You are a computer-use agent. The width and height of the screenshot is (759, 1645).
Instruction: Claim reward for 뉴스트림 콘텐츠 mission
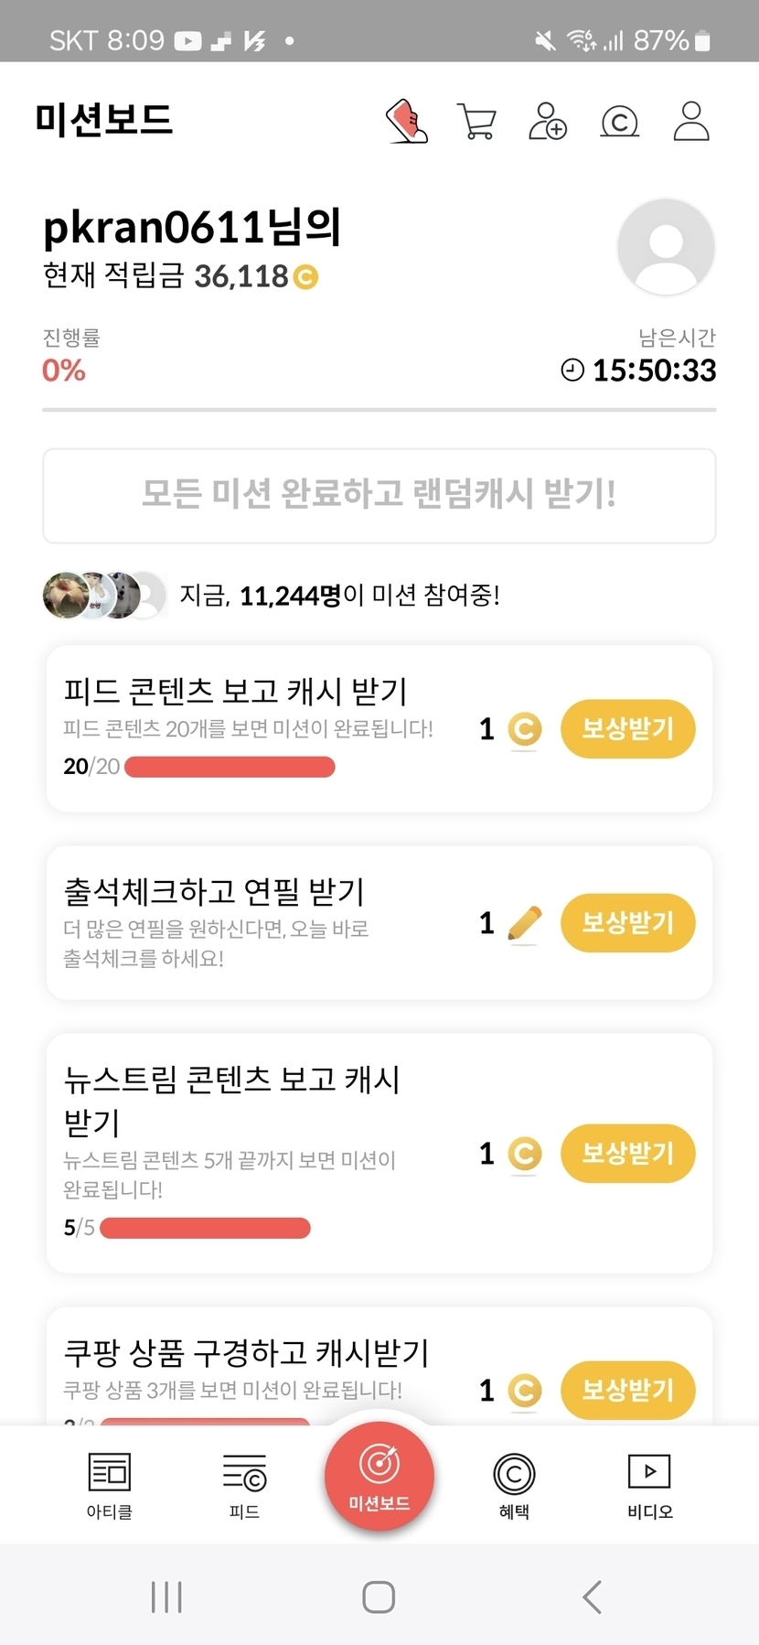tap(627, 1153)
